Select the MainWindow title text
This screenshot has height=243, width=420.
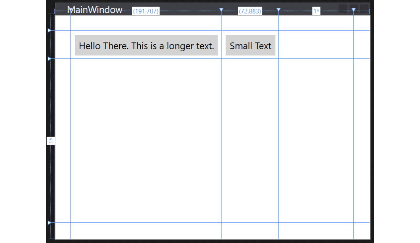(94, 10)
